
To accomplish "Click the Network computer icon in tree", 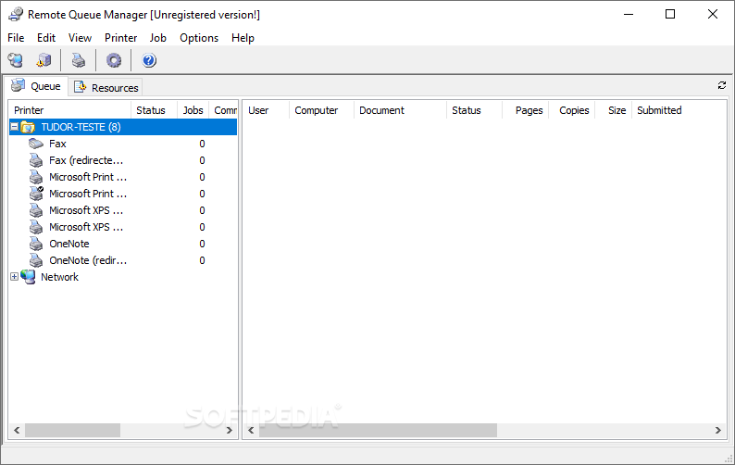I will click(28, 277).
